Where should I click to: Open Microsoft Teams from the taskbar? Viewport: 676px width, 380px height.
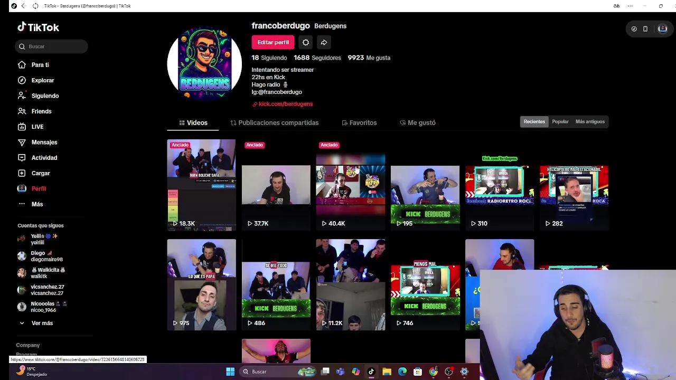(x=340, y=372)
